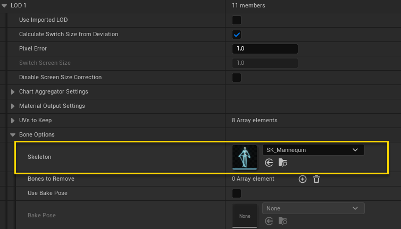Uncheck Calculate Switch Size from Deviation

point(237,35)
